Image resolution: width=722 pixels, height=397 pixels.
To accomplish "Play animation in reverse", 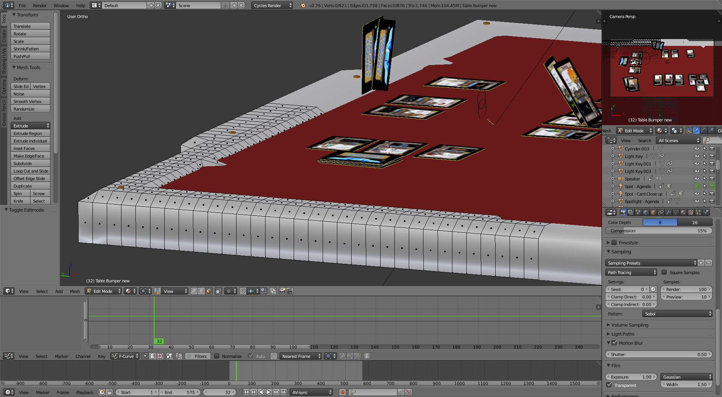I will 261,392.
